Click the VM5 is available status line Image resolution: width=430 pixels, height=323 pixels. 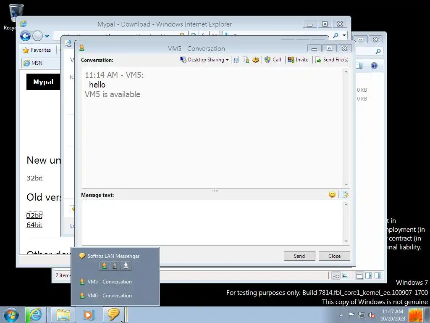coord(113,95)
